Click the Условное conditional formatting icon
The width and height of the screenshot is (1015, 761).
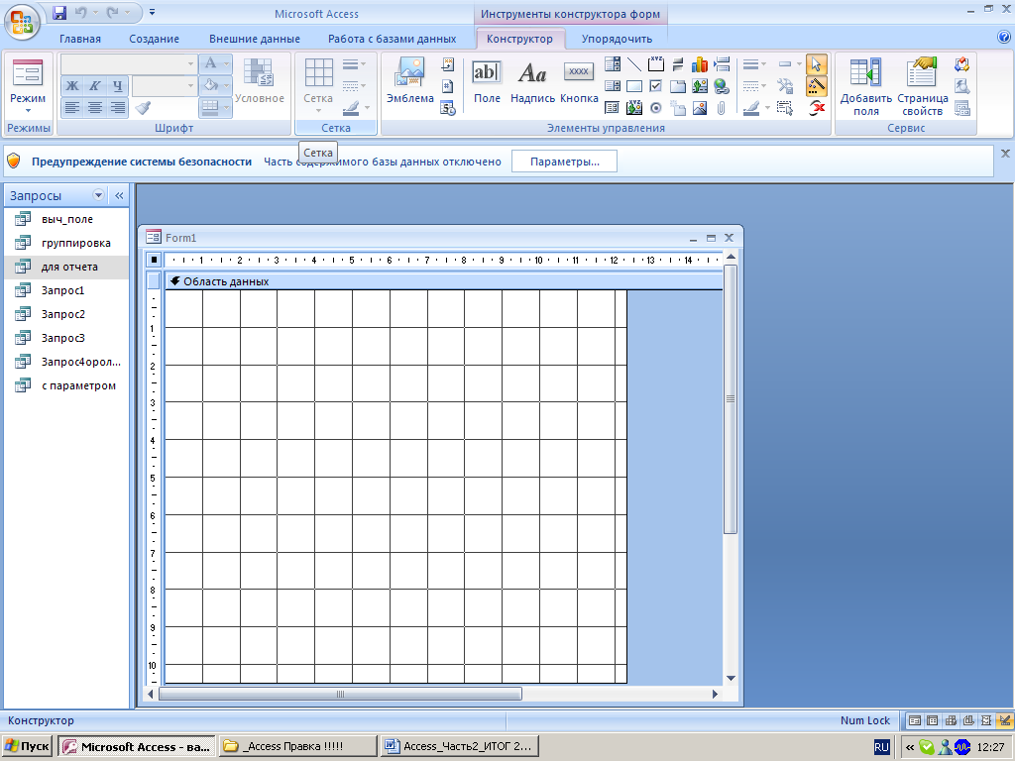click(259, 80)
